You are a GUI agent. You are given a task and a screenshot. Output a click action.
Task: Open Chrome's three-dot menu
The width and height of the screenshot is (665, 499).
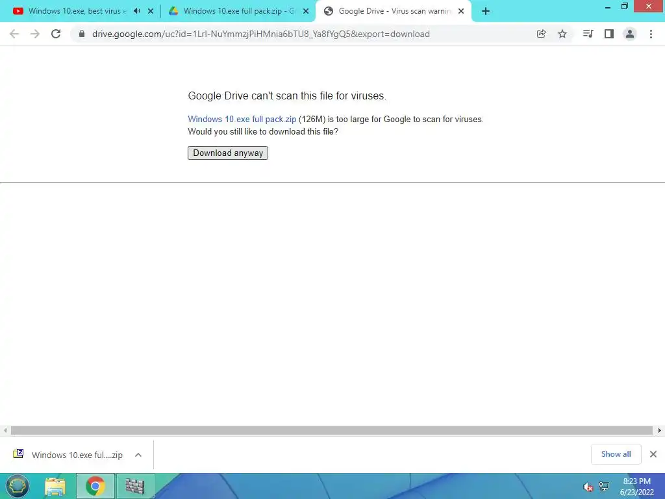point(651,34)
